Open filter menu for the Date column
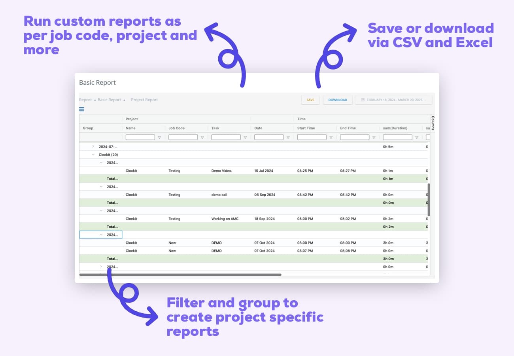This screenshot has height=356, width=514. tap(288, 138)
